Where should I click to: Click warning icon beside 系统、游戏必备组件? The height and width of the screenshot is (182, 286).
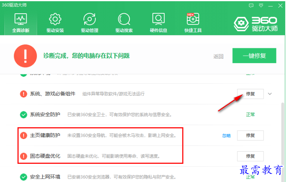point(24,94)
